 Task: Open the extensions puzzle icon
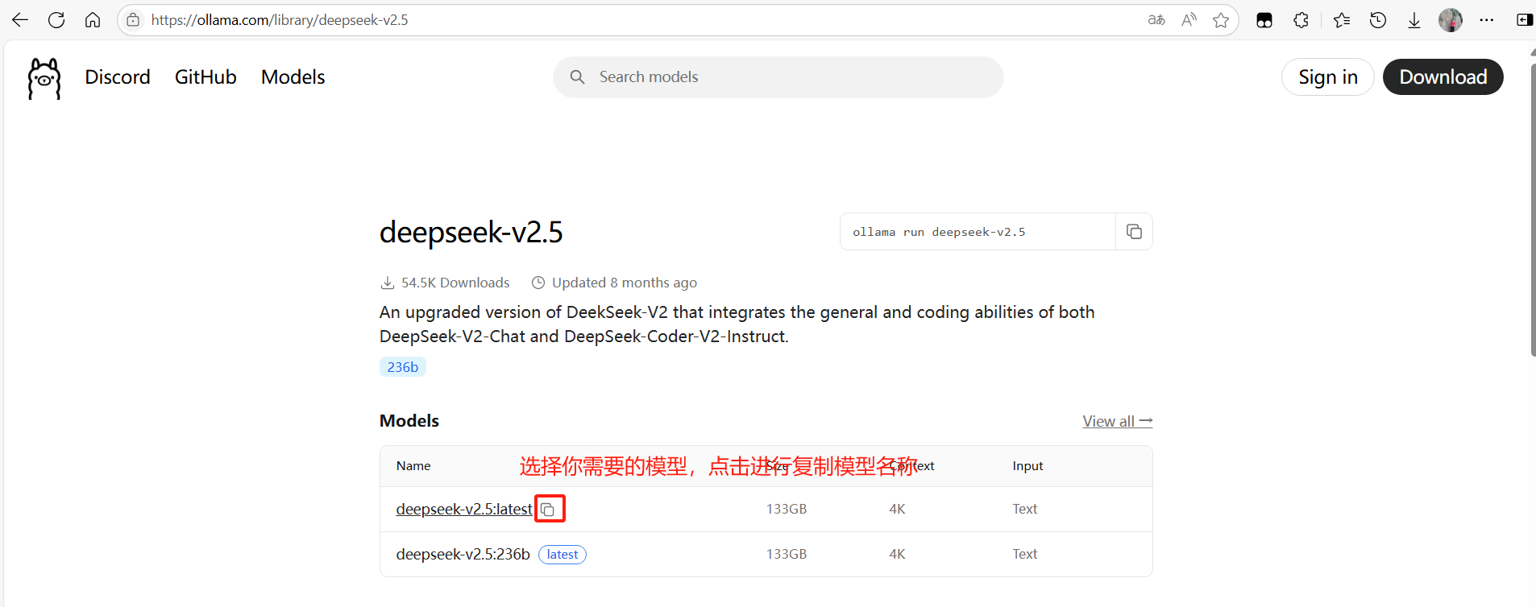1301,20
